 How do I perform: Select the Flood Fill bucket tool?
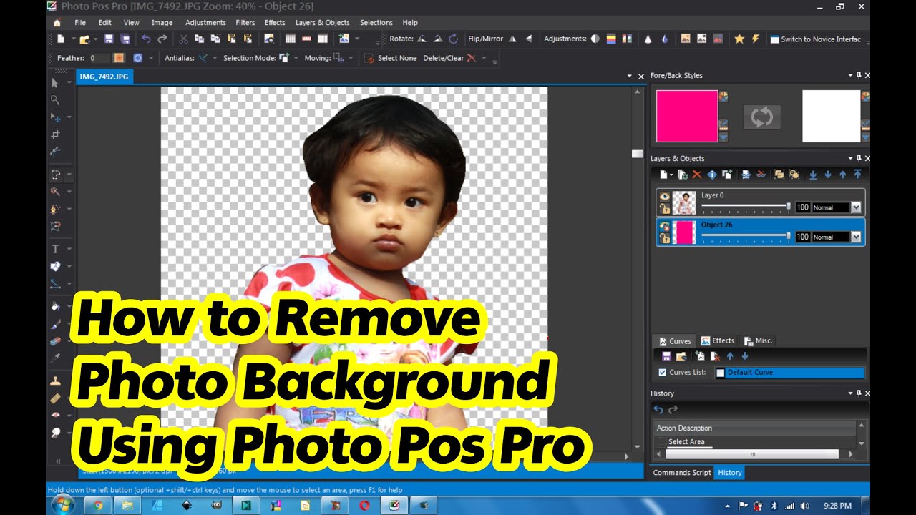point(55,306)
